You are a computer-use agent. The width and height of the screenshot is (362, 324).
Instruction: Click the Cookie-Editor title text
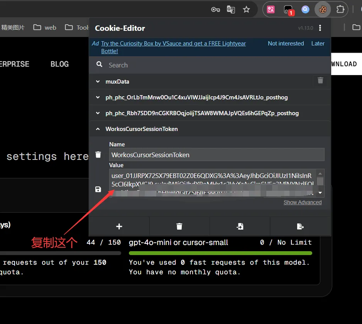120,28
